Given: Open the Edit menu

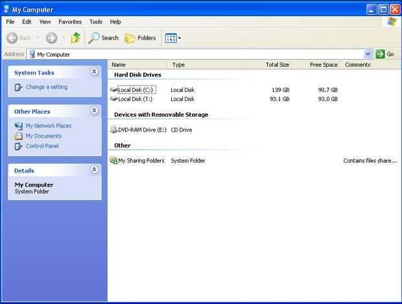Looking at the screenshot, I should [x=27, y=22].
